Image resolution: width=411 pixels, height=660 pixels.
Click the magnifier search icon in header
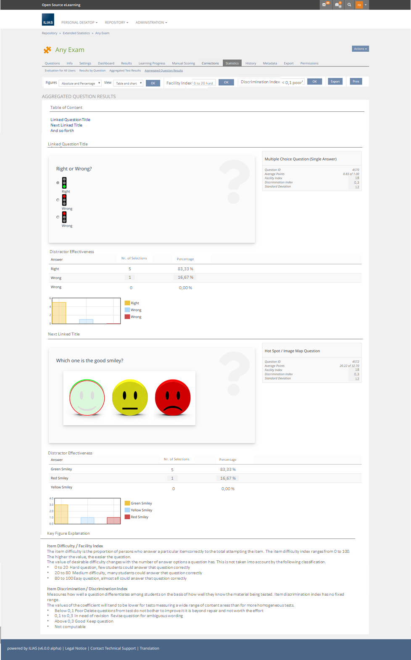click(349, 5)
